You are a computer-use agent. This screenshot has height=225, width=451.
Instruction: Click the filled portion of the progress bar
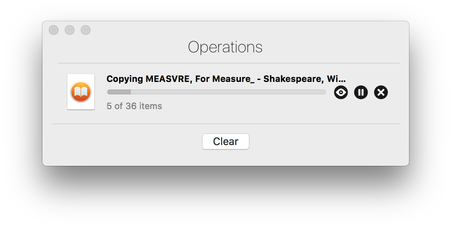tap(119, 92)
